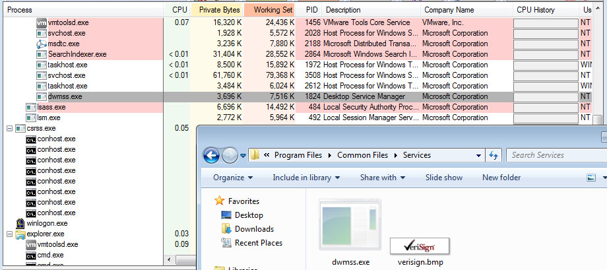
Task: Click the Local Security Authority description
Action: point(371,107)
